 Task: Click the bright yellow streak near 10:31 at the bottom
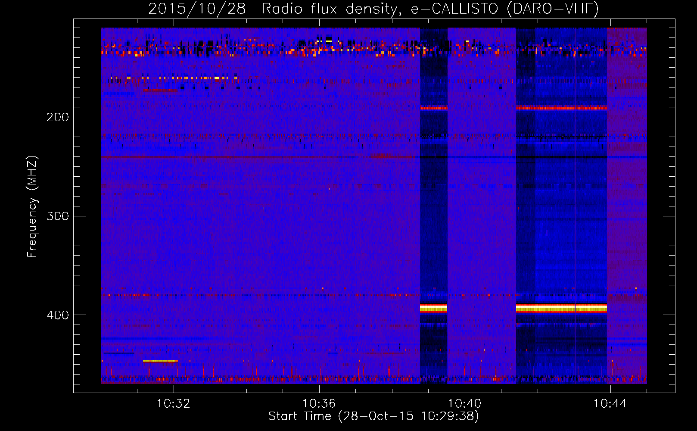point(160,361)
